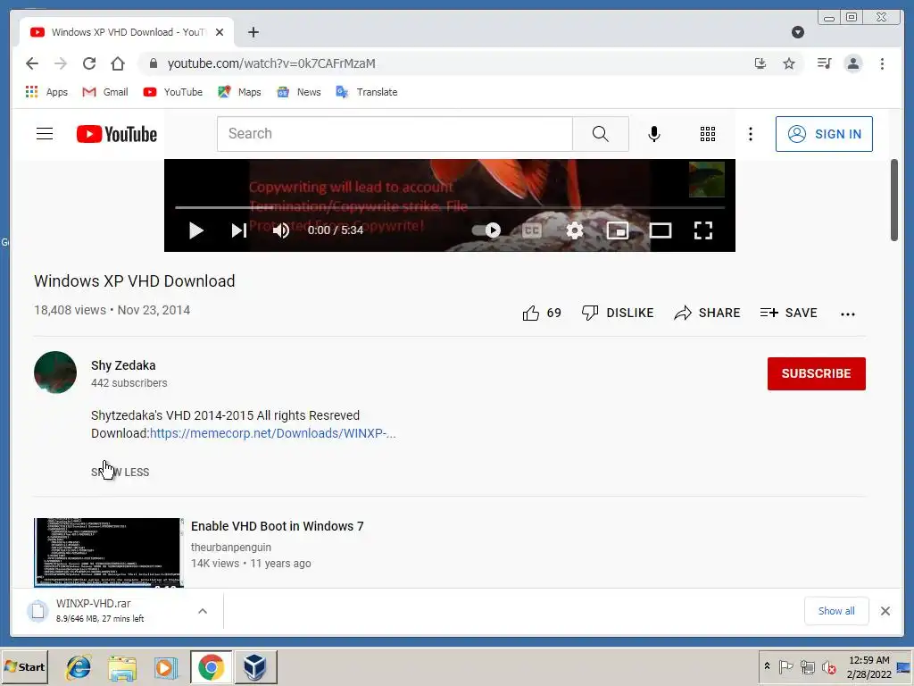The width and height of the screenshot is (914, 686).
Task: Open the tab search dropdown arrow
Action: [798, 32]
